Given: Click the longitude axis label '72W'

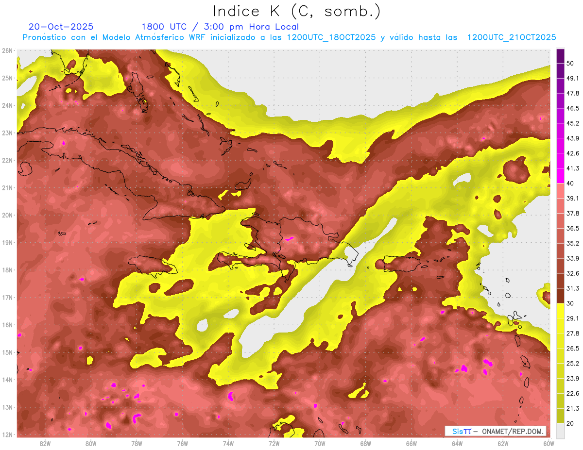Looking at the screenshot, I should point(274,444).
